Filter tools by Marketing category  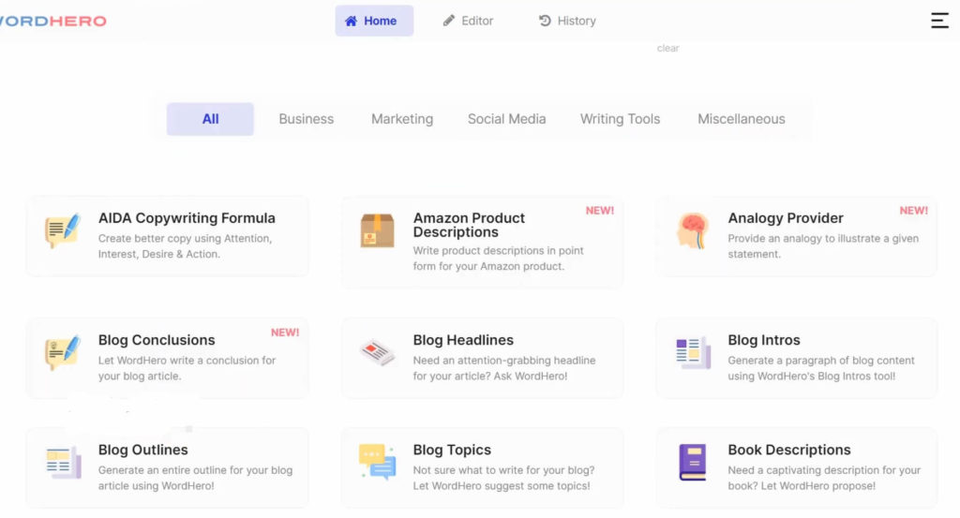(402, 119)
